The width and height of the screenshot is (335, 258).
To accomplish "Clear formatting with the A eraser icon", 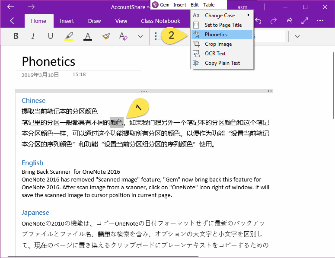I will tap(123, 36).
